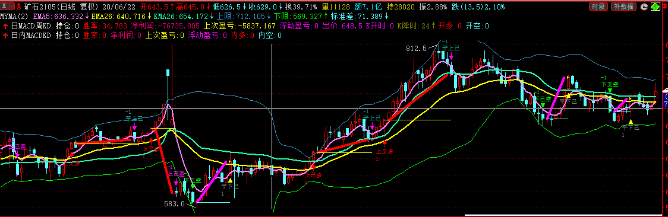Click the 812.5 high price marker
Screen dimensions: 668x217
(x=416, y=49)
